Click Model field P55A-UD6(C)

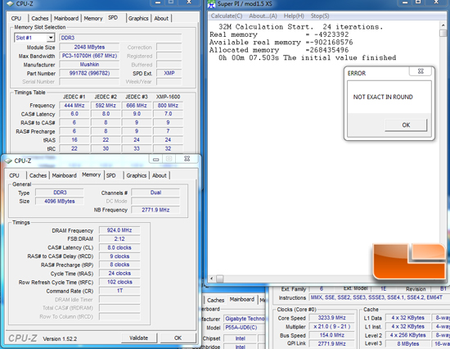(x=244, y=328)
